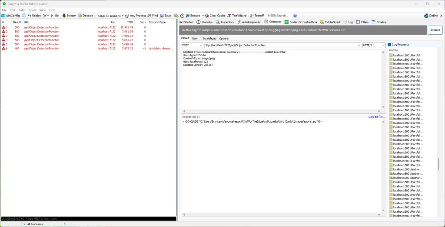The width and height of the screenshot is (445, 227).
Task: Click the WinConfig toolbar icon
Action: pyautogui.click(x=10, y=16)
